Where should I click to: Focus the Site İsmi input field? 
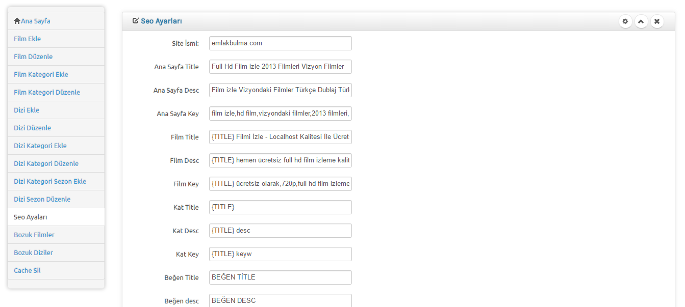tap(281, 43)
